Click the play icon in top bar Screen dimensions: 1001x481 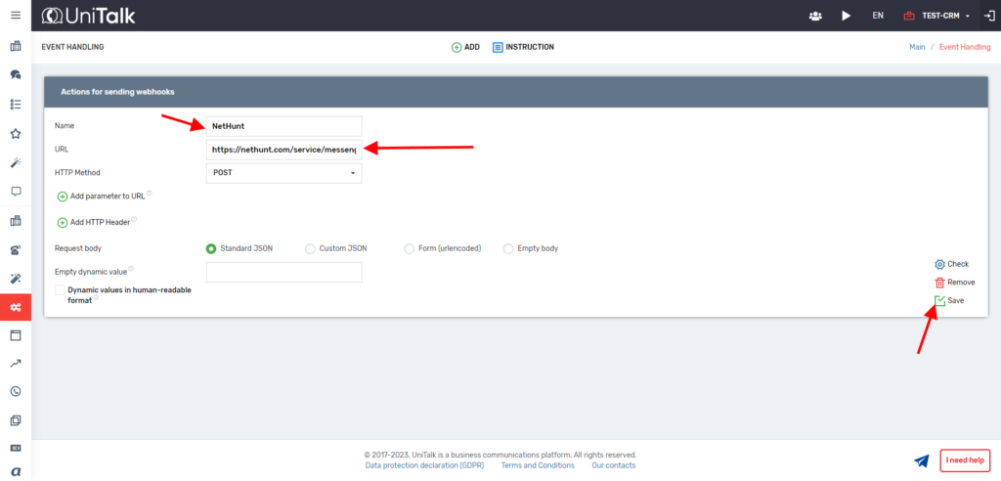pos(846,16)
